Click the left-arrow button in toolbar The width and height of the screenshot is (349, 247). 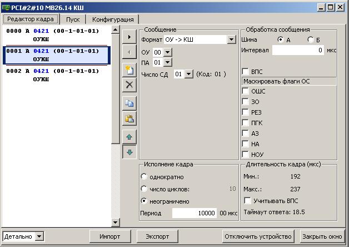coord(129,52)
